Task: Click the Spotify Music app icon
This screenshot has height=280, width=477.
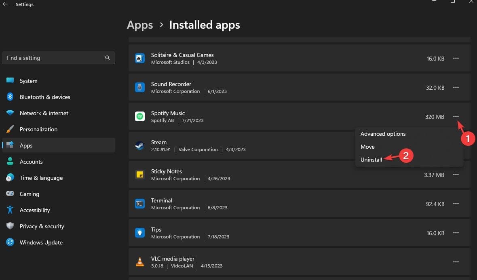Action: point(139,116)
